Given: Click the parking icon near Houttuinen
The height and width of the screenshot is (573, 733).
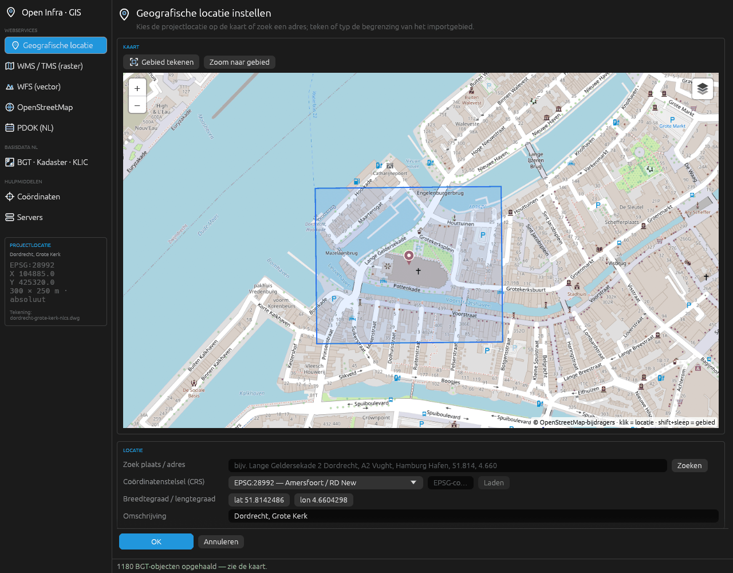Looking at the screenshot, I should click(482, 235).
